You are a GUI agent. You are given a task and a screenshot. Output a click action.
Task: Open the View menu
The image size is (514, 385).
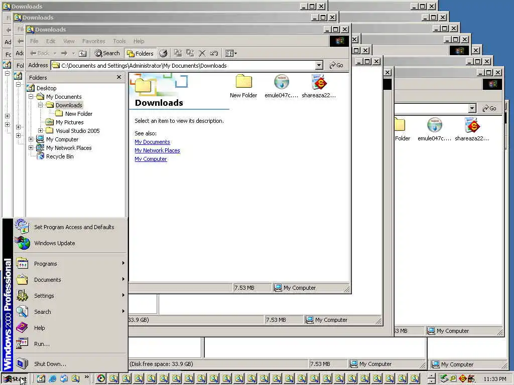69,41
